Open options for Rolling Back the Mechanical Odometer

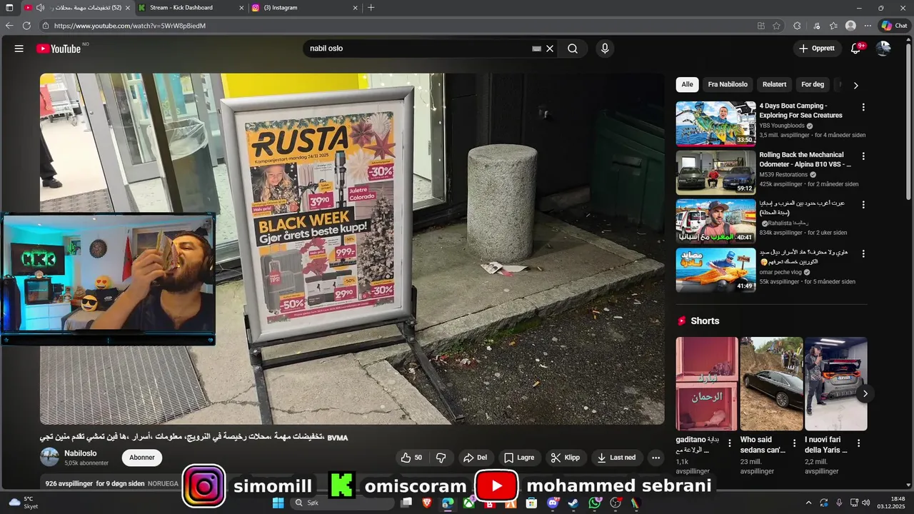[x=863, y=156]
